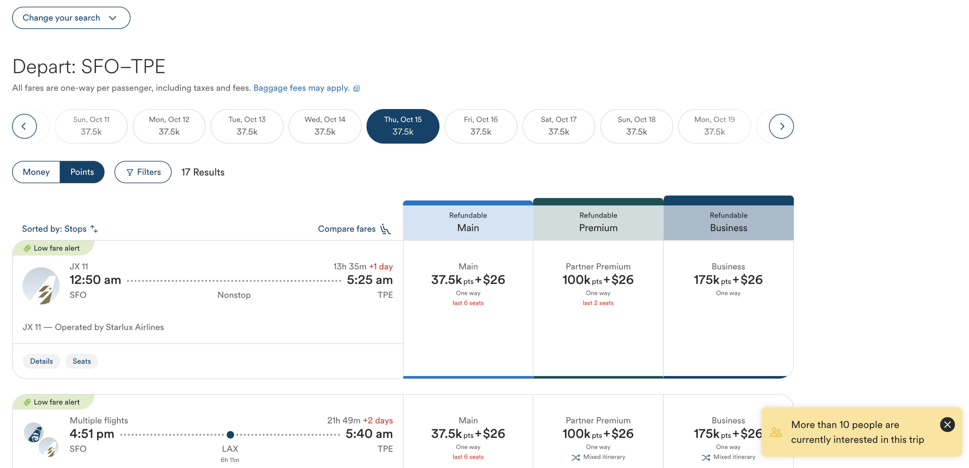
Task: Switch fare display to Money
Action: tap(36, 172)
